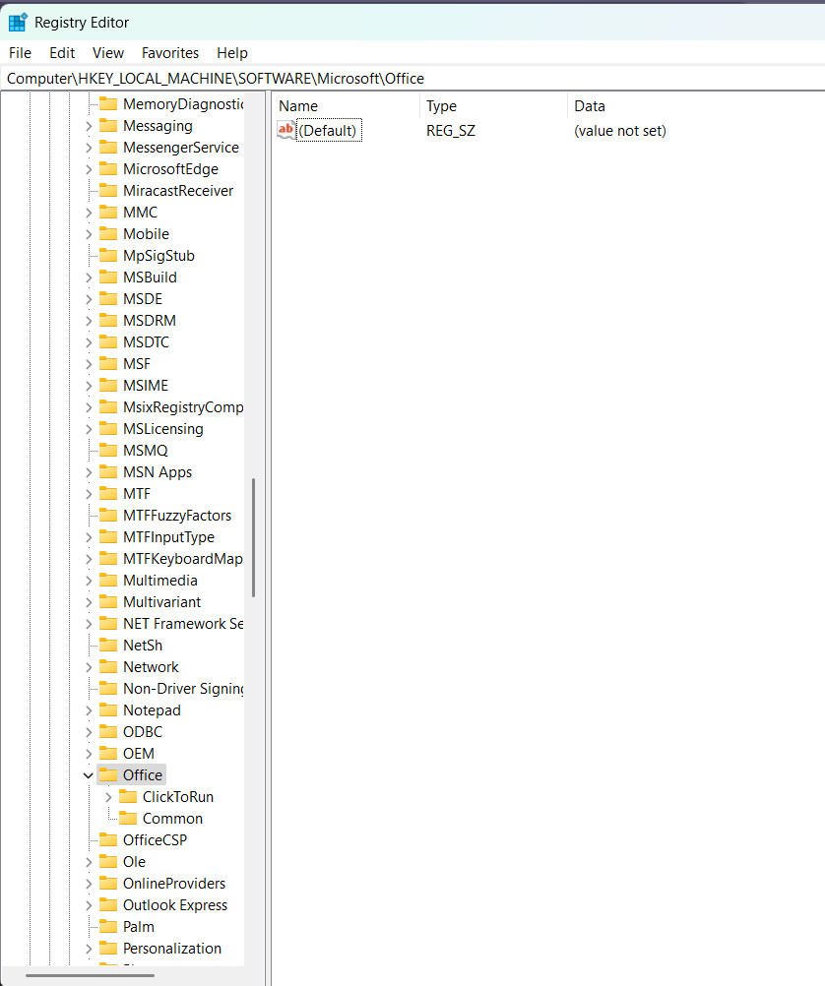Click the REG_SZ string icon beside (Default)
This screenshot has width=825, height=986.
(x=286, y=129)
